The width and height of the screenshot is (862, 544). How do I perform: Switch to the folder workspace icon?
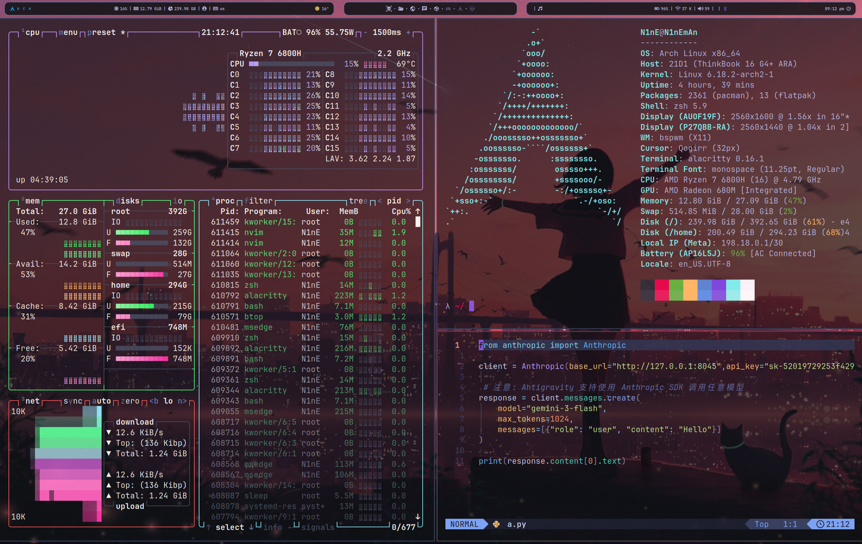[400, 9]
